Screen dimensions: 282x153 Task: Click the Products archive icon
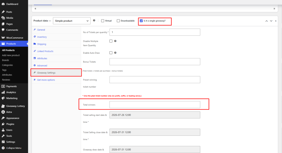(x=3, y=44)
